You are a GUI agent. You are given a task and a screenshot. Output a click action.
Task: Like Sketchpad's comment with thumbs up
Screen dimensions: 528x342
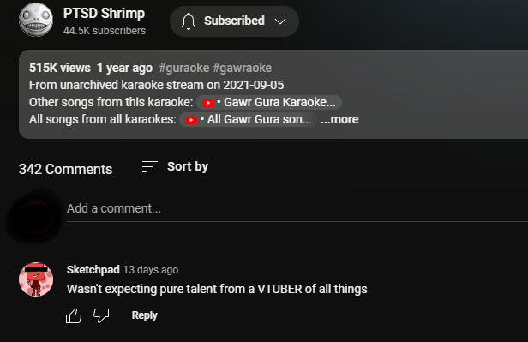point(74,316)
